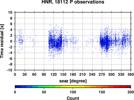The height and width of the screenshot is (100, 134).
Task: Click the "200" colorbar tick label
Action: (131, 92)
